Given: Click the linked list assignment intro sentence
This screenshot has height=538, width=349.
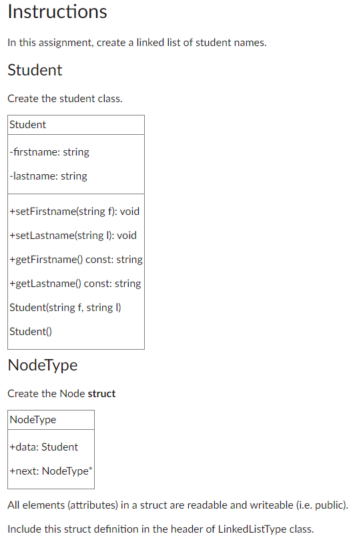Looking at the screenshot, I should [x=137, y=43].
